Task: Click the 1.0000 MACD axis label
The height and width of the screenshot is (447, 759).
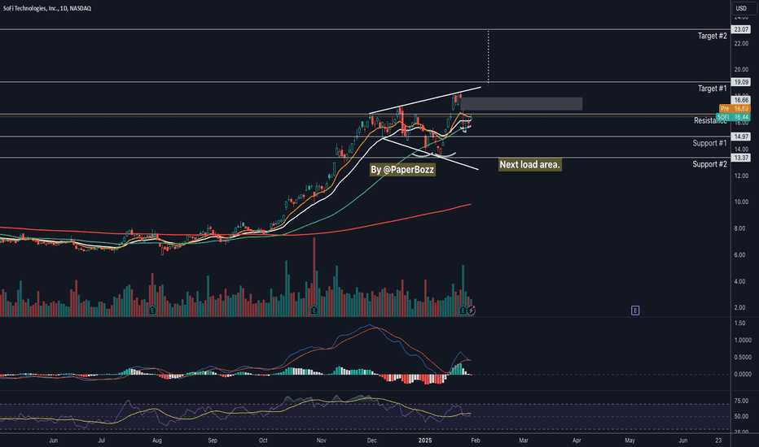Action: click(x=743, y=341)
